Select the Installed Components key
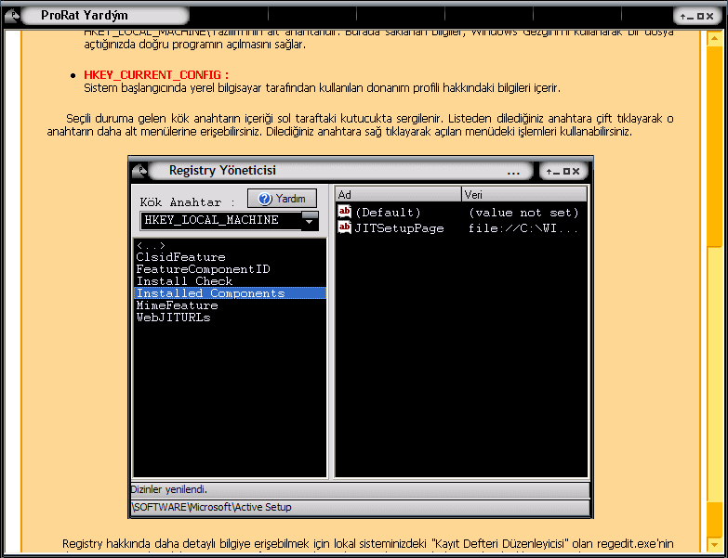 (210, 293)
